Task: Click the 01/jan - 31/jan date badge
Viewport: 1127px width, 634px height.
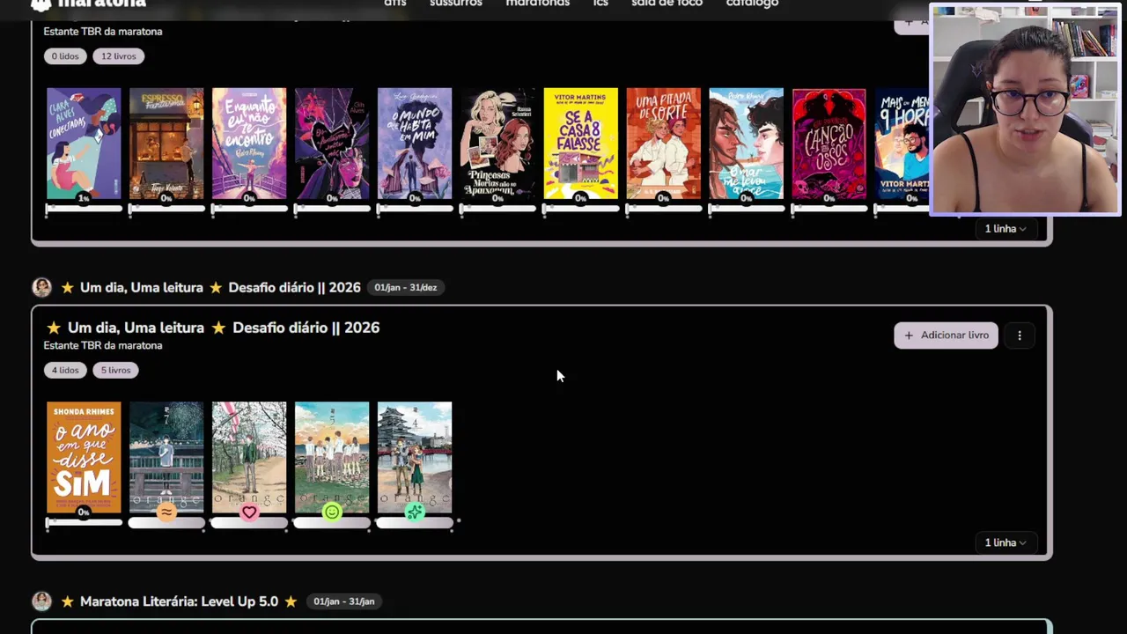Action: 343,601
